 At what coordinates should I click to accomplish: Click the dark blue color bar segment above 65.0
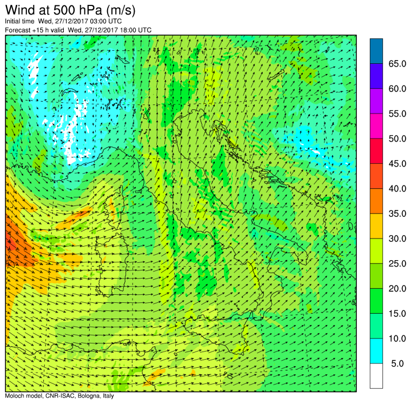pyautogui.click(x=376, y=51)
